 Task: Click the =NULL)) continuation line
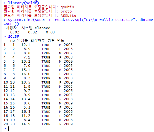11,24
